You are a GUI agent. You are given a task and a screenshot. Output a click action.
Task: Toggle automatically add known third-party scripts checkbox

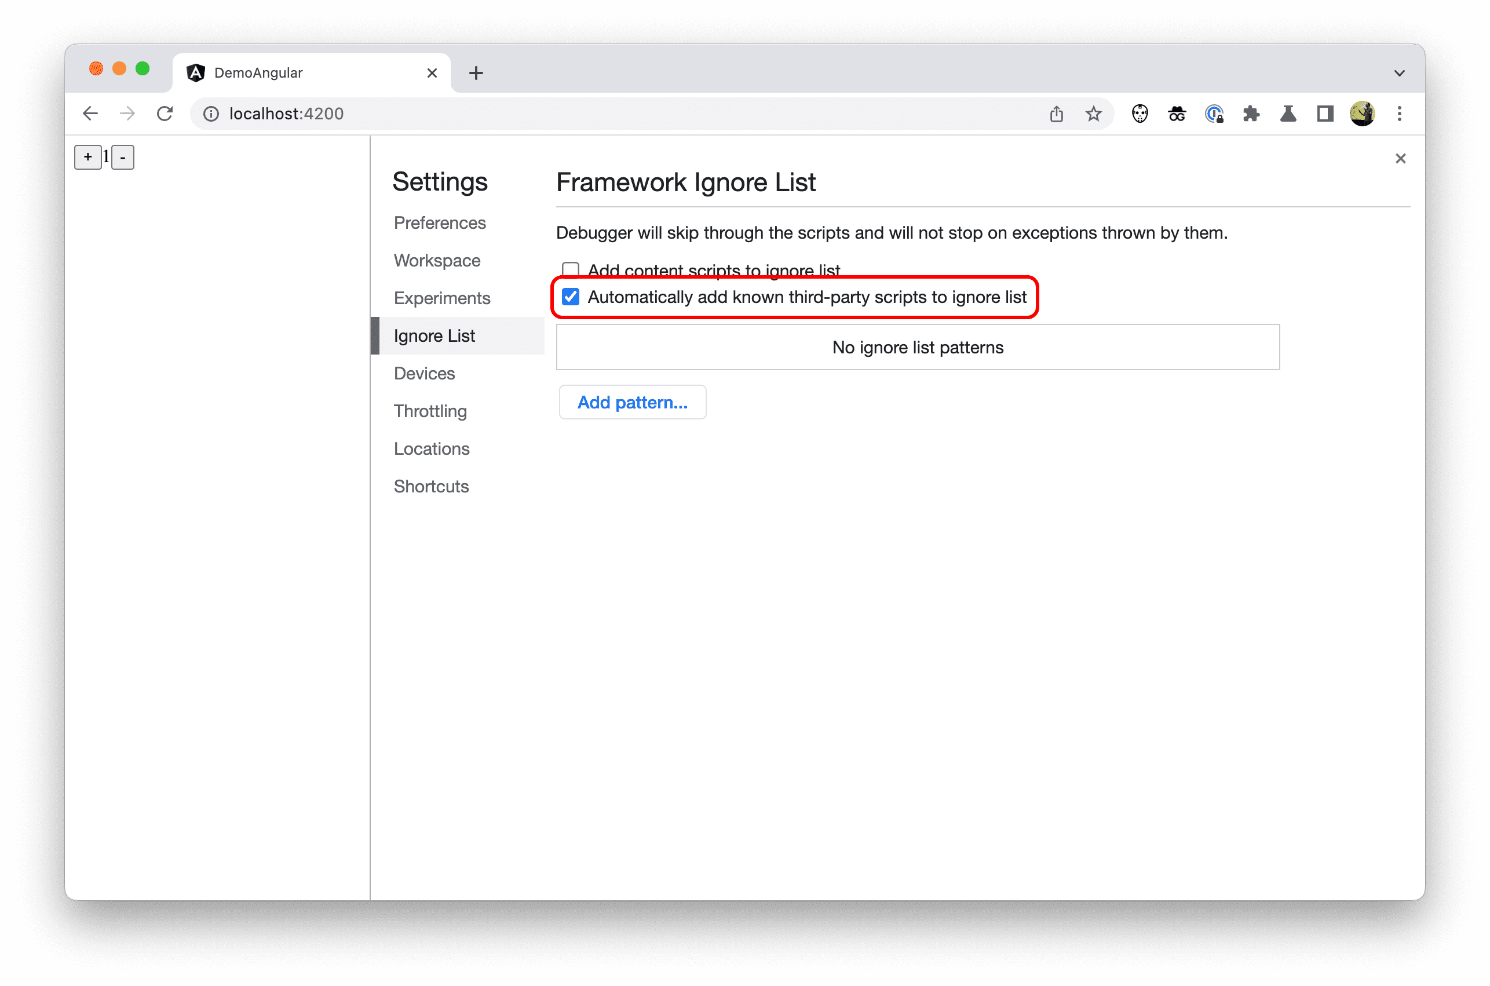(x=570, y=296)
